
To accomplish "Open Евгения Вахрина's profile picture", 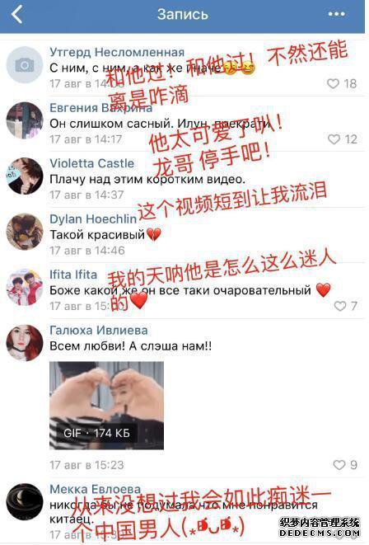I will 25,120.
